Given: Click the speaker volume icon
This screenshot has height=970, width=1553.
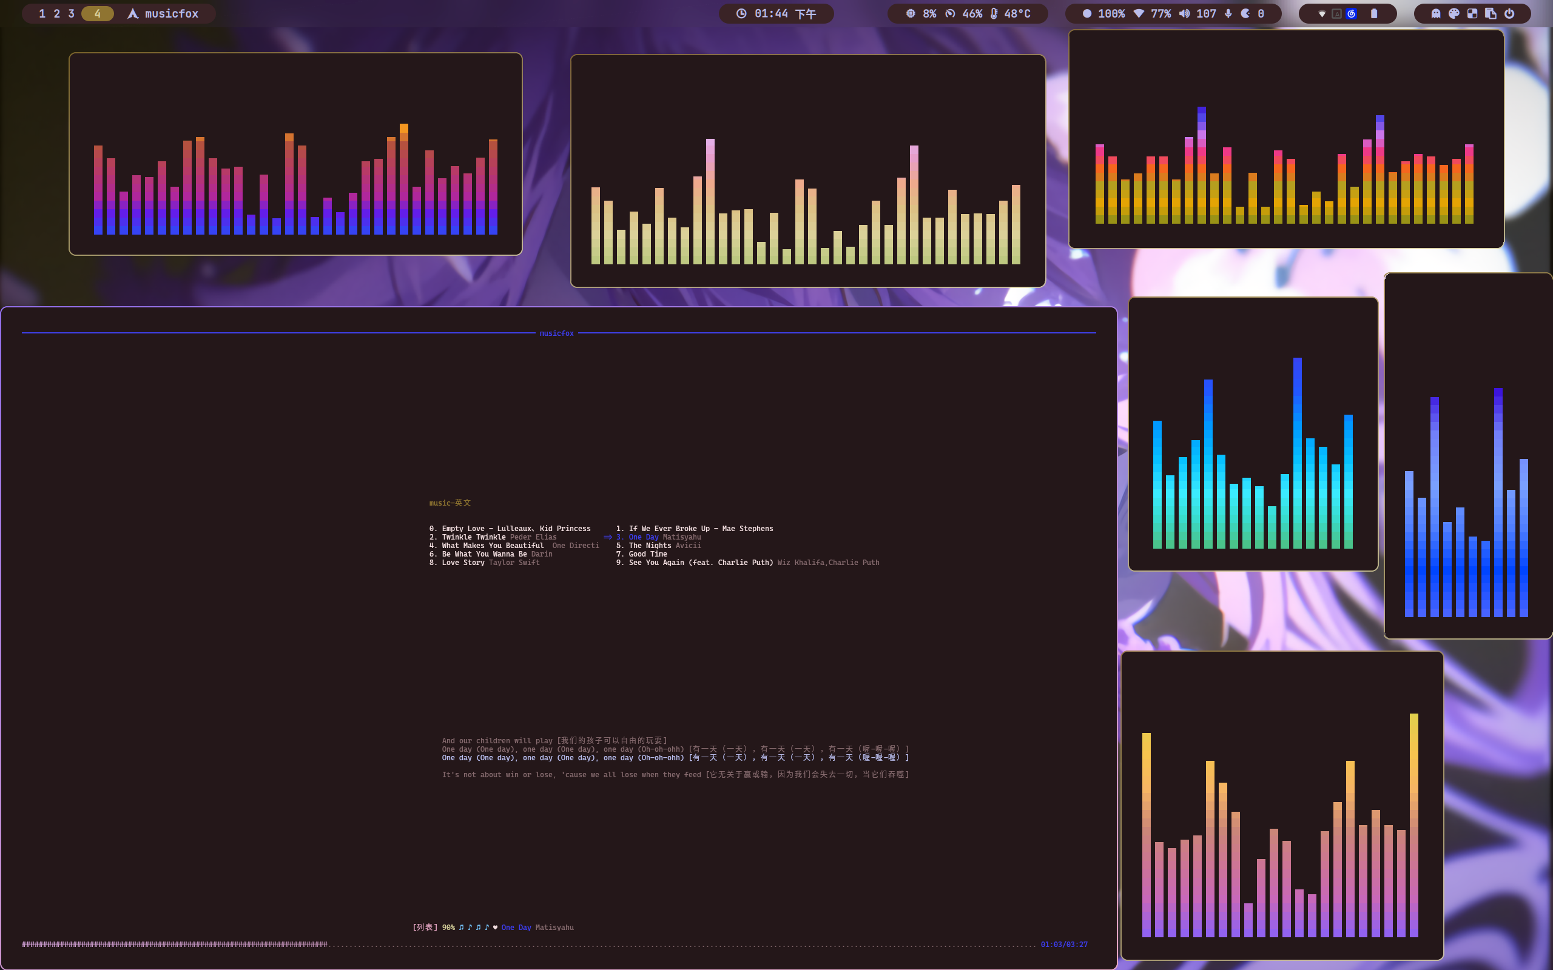Looking at the screenshot, I should [1184, 13].
